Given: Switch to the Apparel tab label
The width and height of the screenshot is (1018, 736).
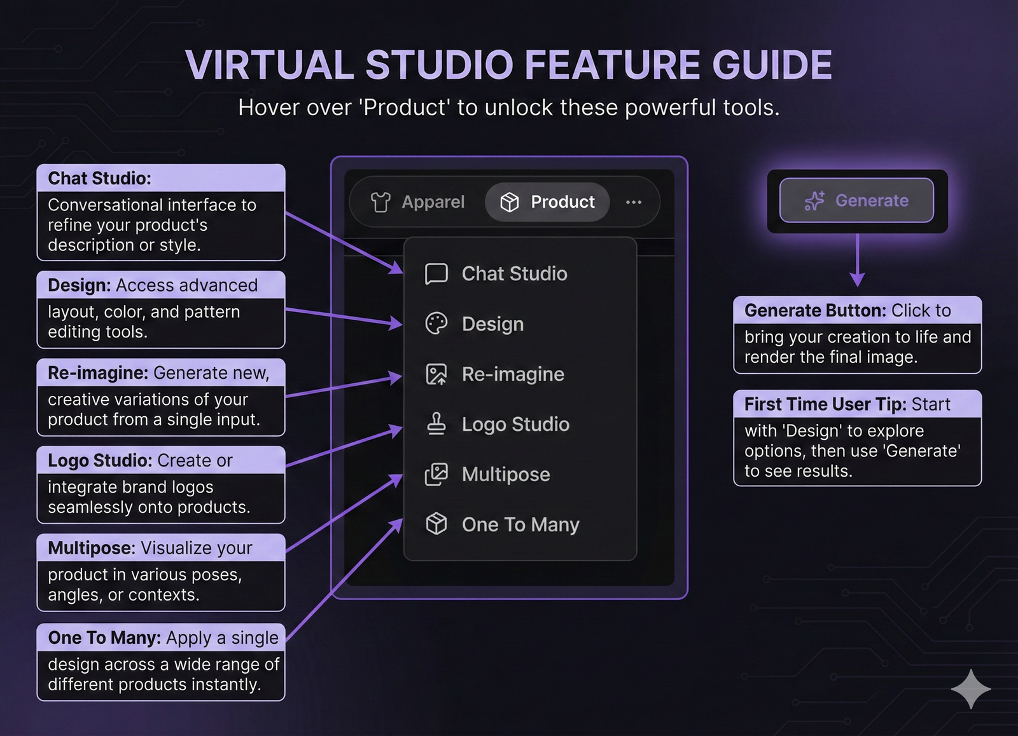Looking at the screenshot, I should click(433, 202).
